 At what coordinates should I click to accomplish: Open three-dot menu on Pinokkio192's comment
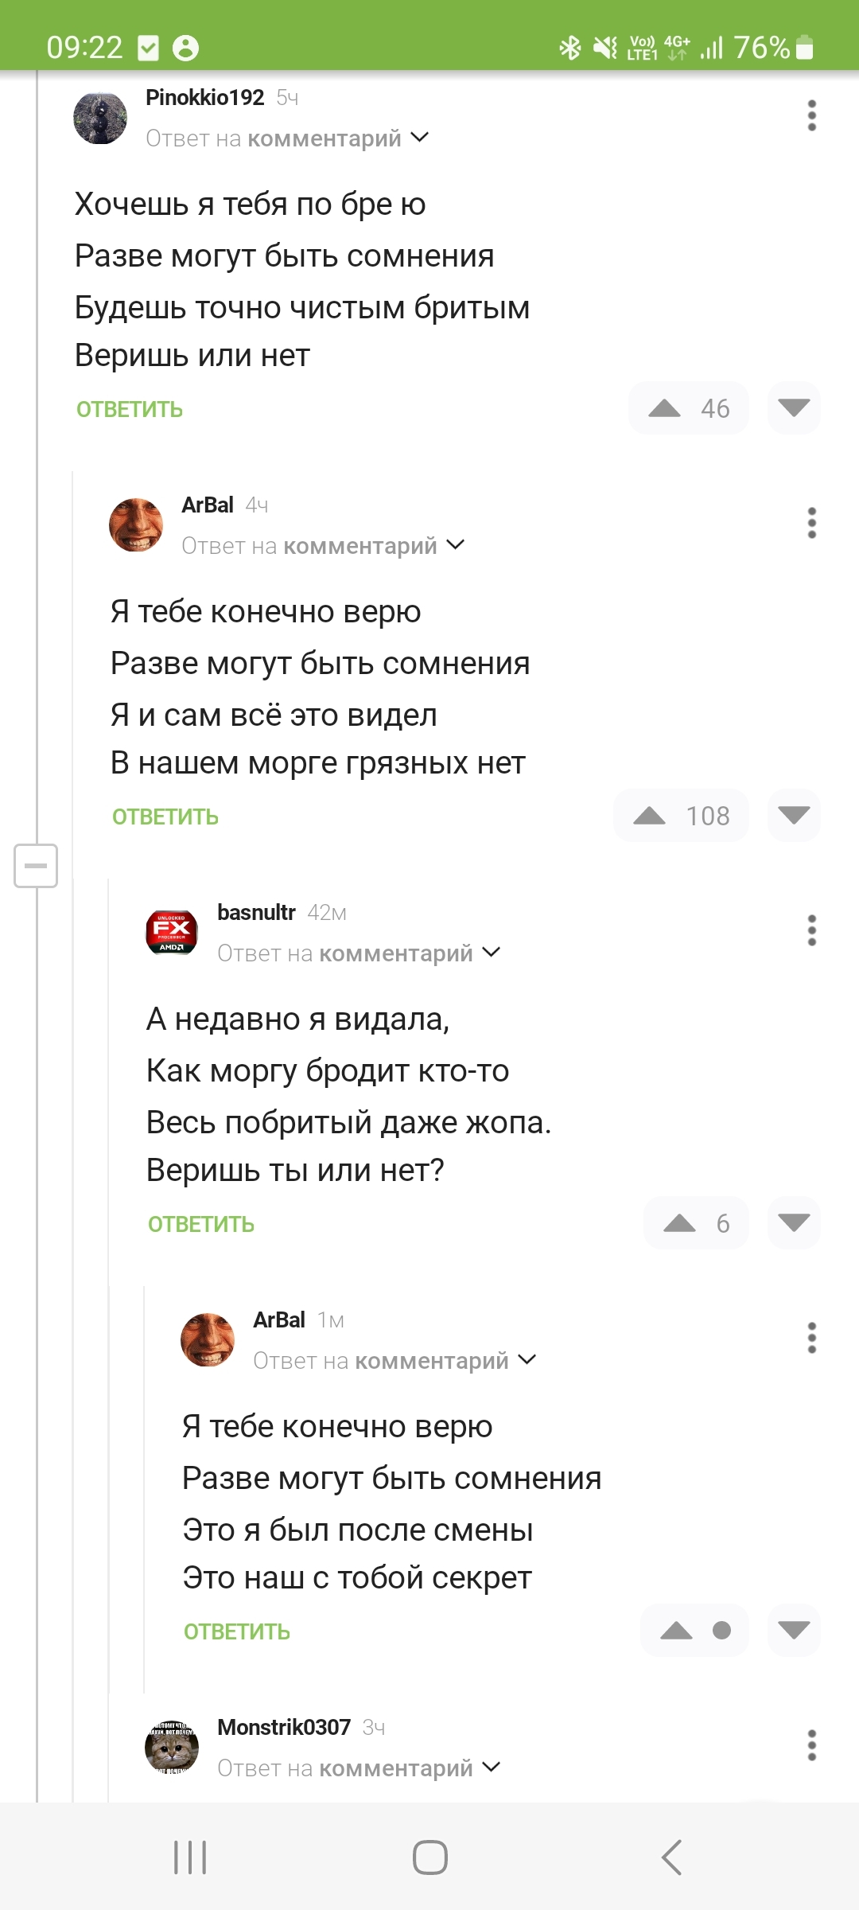pos(811,116)
